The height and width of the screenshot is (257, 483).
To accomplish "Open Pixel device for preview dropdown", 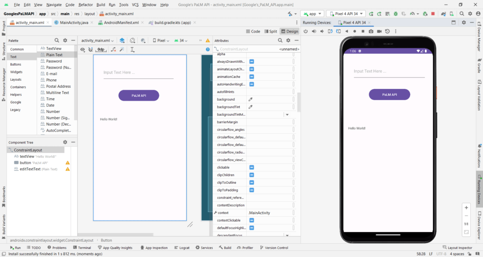I will (x=161, y=41).
